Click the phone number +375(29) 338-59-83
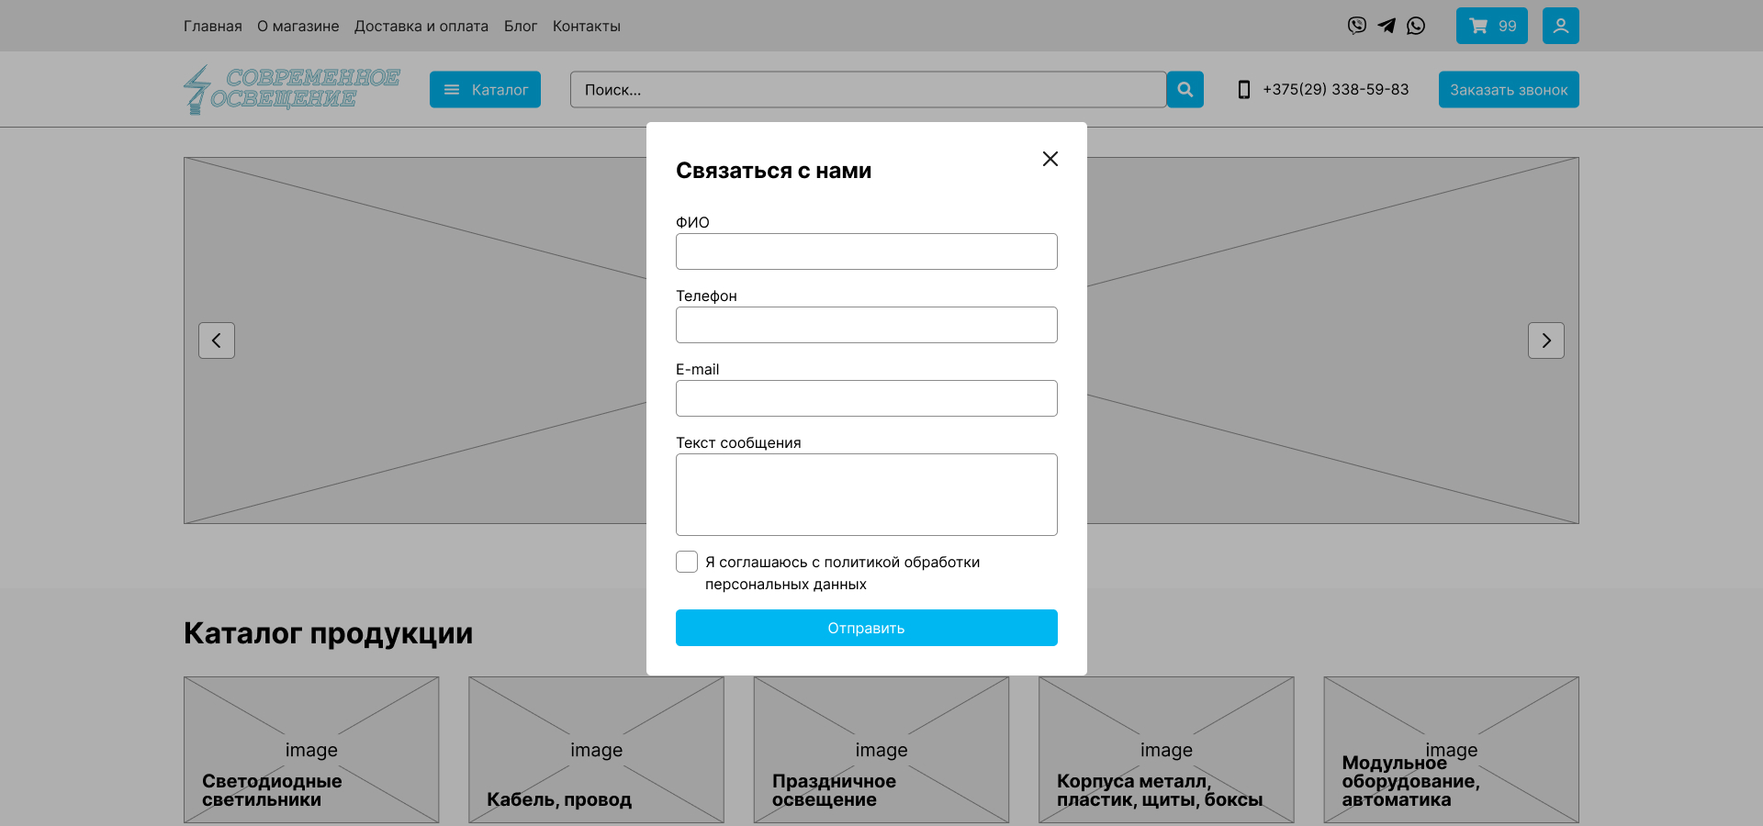 tap(1334, 90)
